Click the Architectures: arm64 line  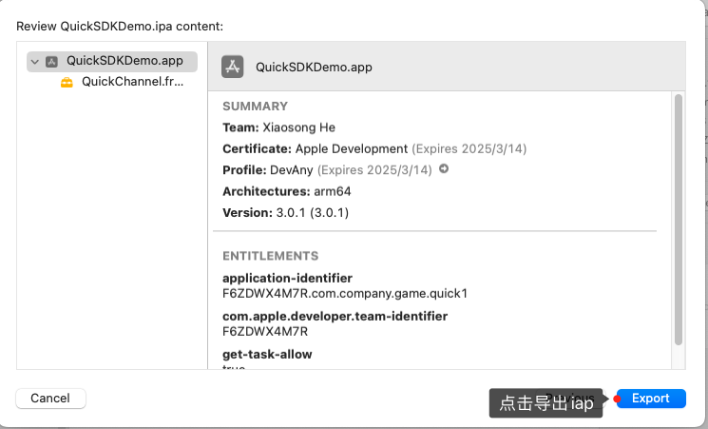tap(287, 191)
